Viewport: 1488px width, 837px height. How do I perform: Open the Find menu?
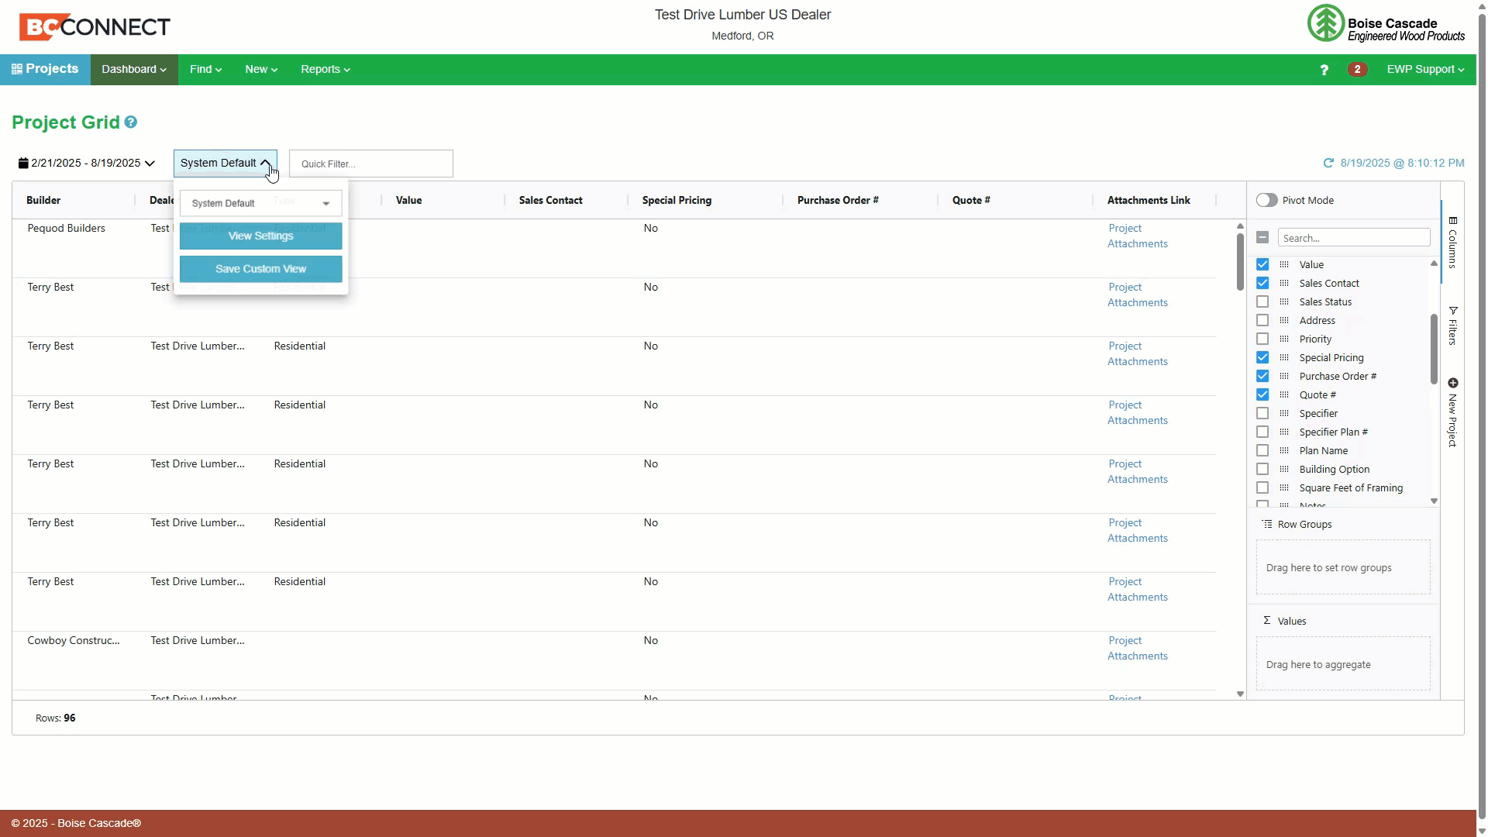click(205, 69)
